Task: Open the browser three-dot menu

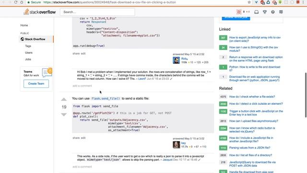Action: click(x=303, y=2)
